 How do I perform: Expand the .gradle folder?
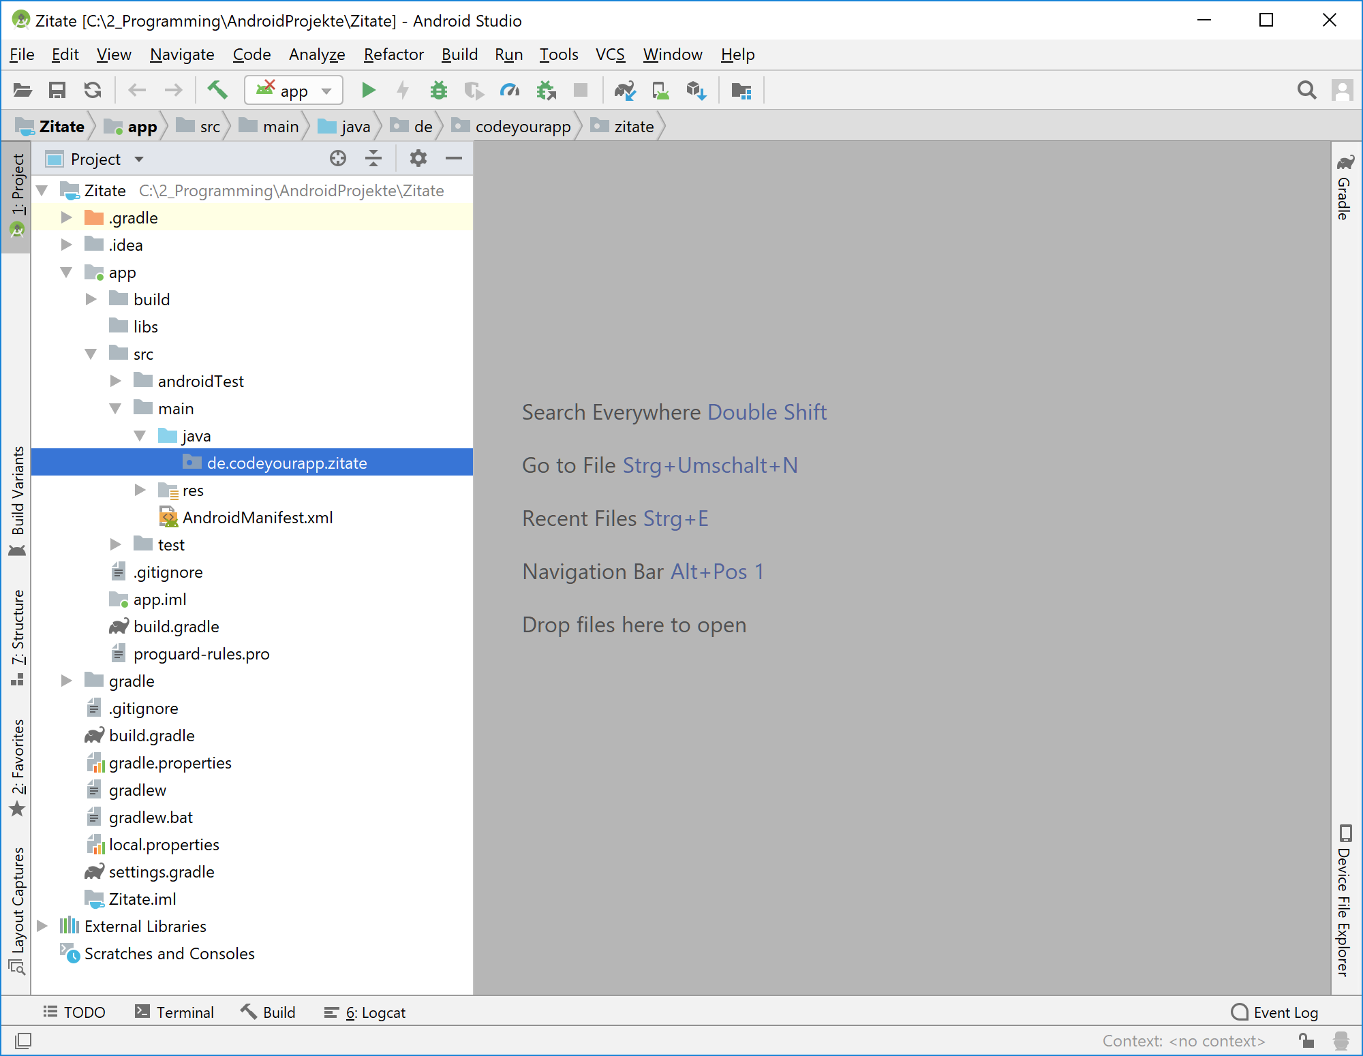pyautogui.click(x=67, y=218)
